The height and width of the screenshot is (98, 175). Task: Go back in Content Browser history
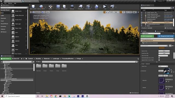point(22,59)
